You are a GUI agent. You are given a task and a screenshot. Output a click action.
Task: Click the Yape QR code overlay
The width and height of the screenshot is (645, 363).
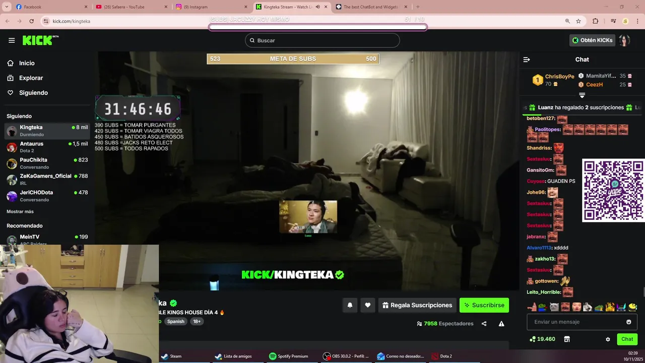click(x=613, y=190)
